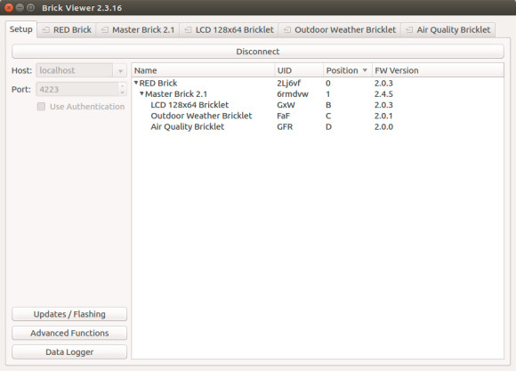The height and width of the screenshot is (371, 516).
Task: Open the Master Brick 2.1 tab
Action: (138, 30)
